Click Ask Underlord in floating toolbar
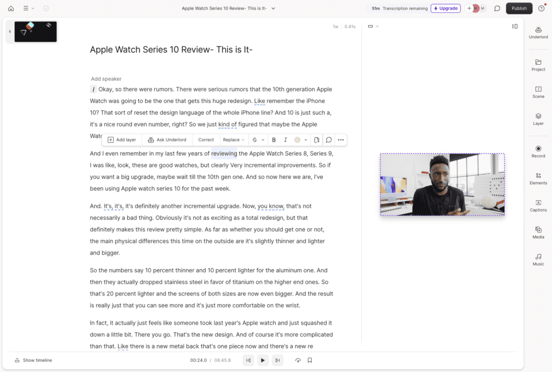This screenshot has height=372, width=552. point(167,140)
